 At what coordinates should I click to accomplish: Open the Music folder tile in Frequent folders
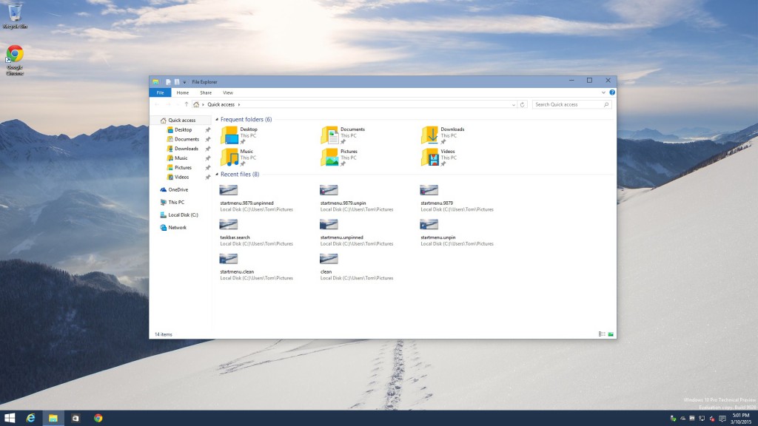238,158
